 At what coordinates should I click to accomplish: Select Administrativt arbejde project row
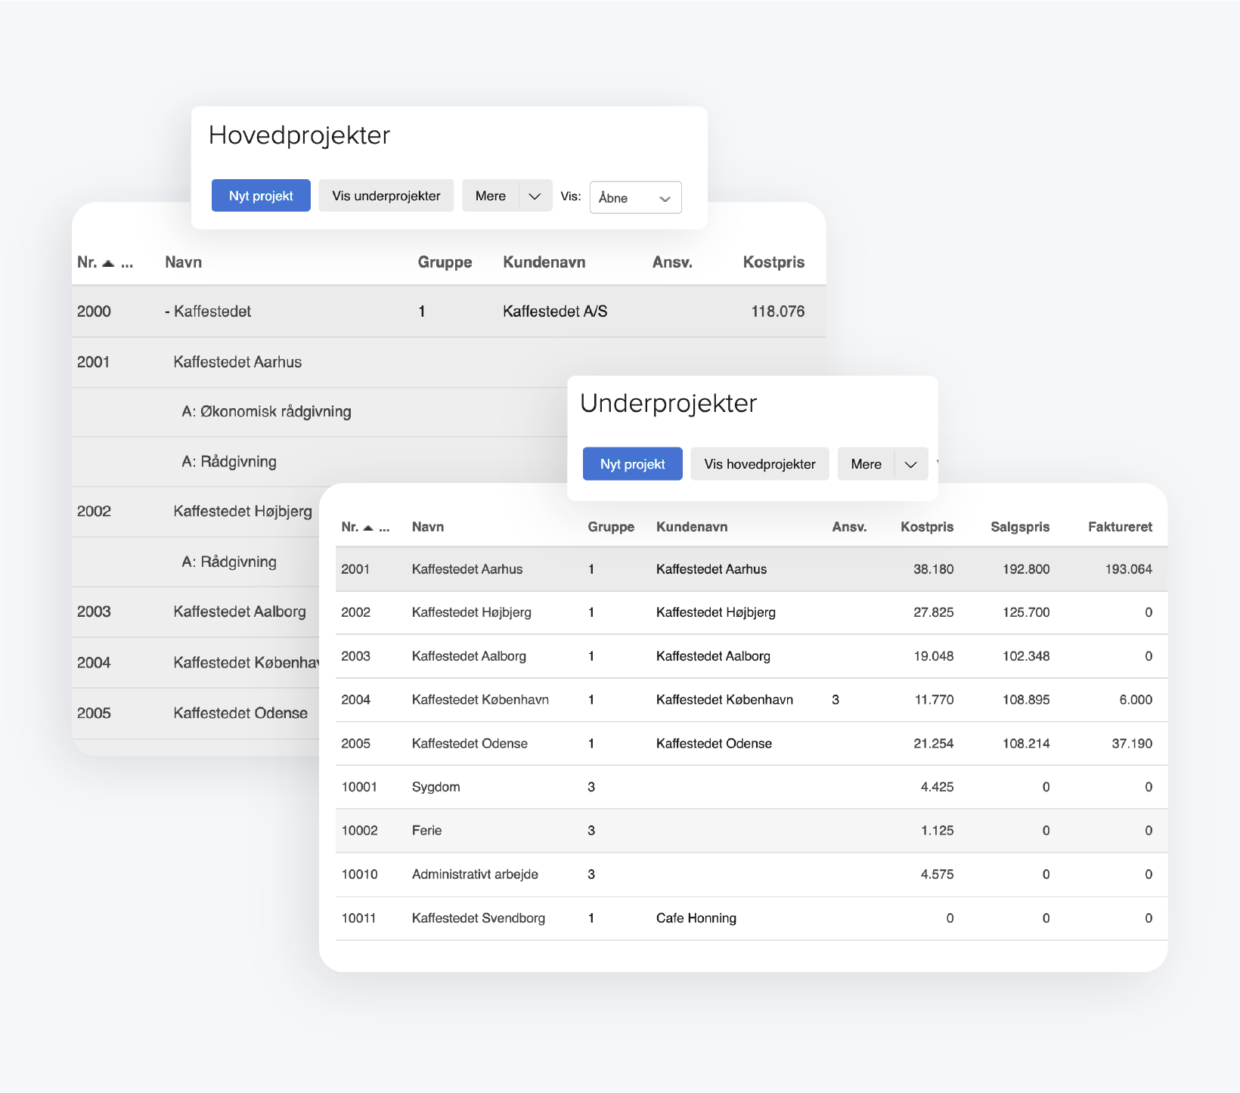(752, 875)
